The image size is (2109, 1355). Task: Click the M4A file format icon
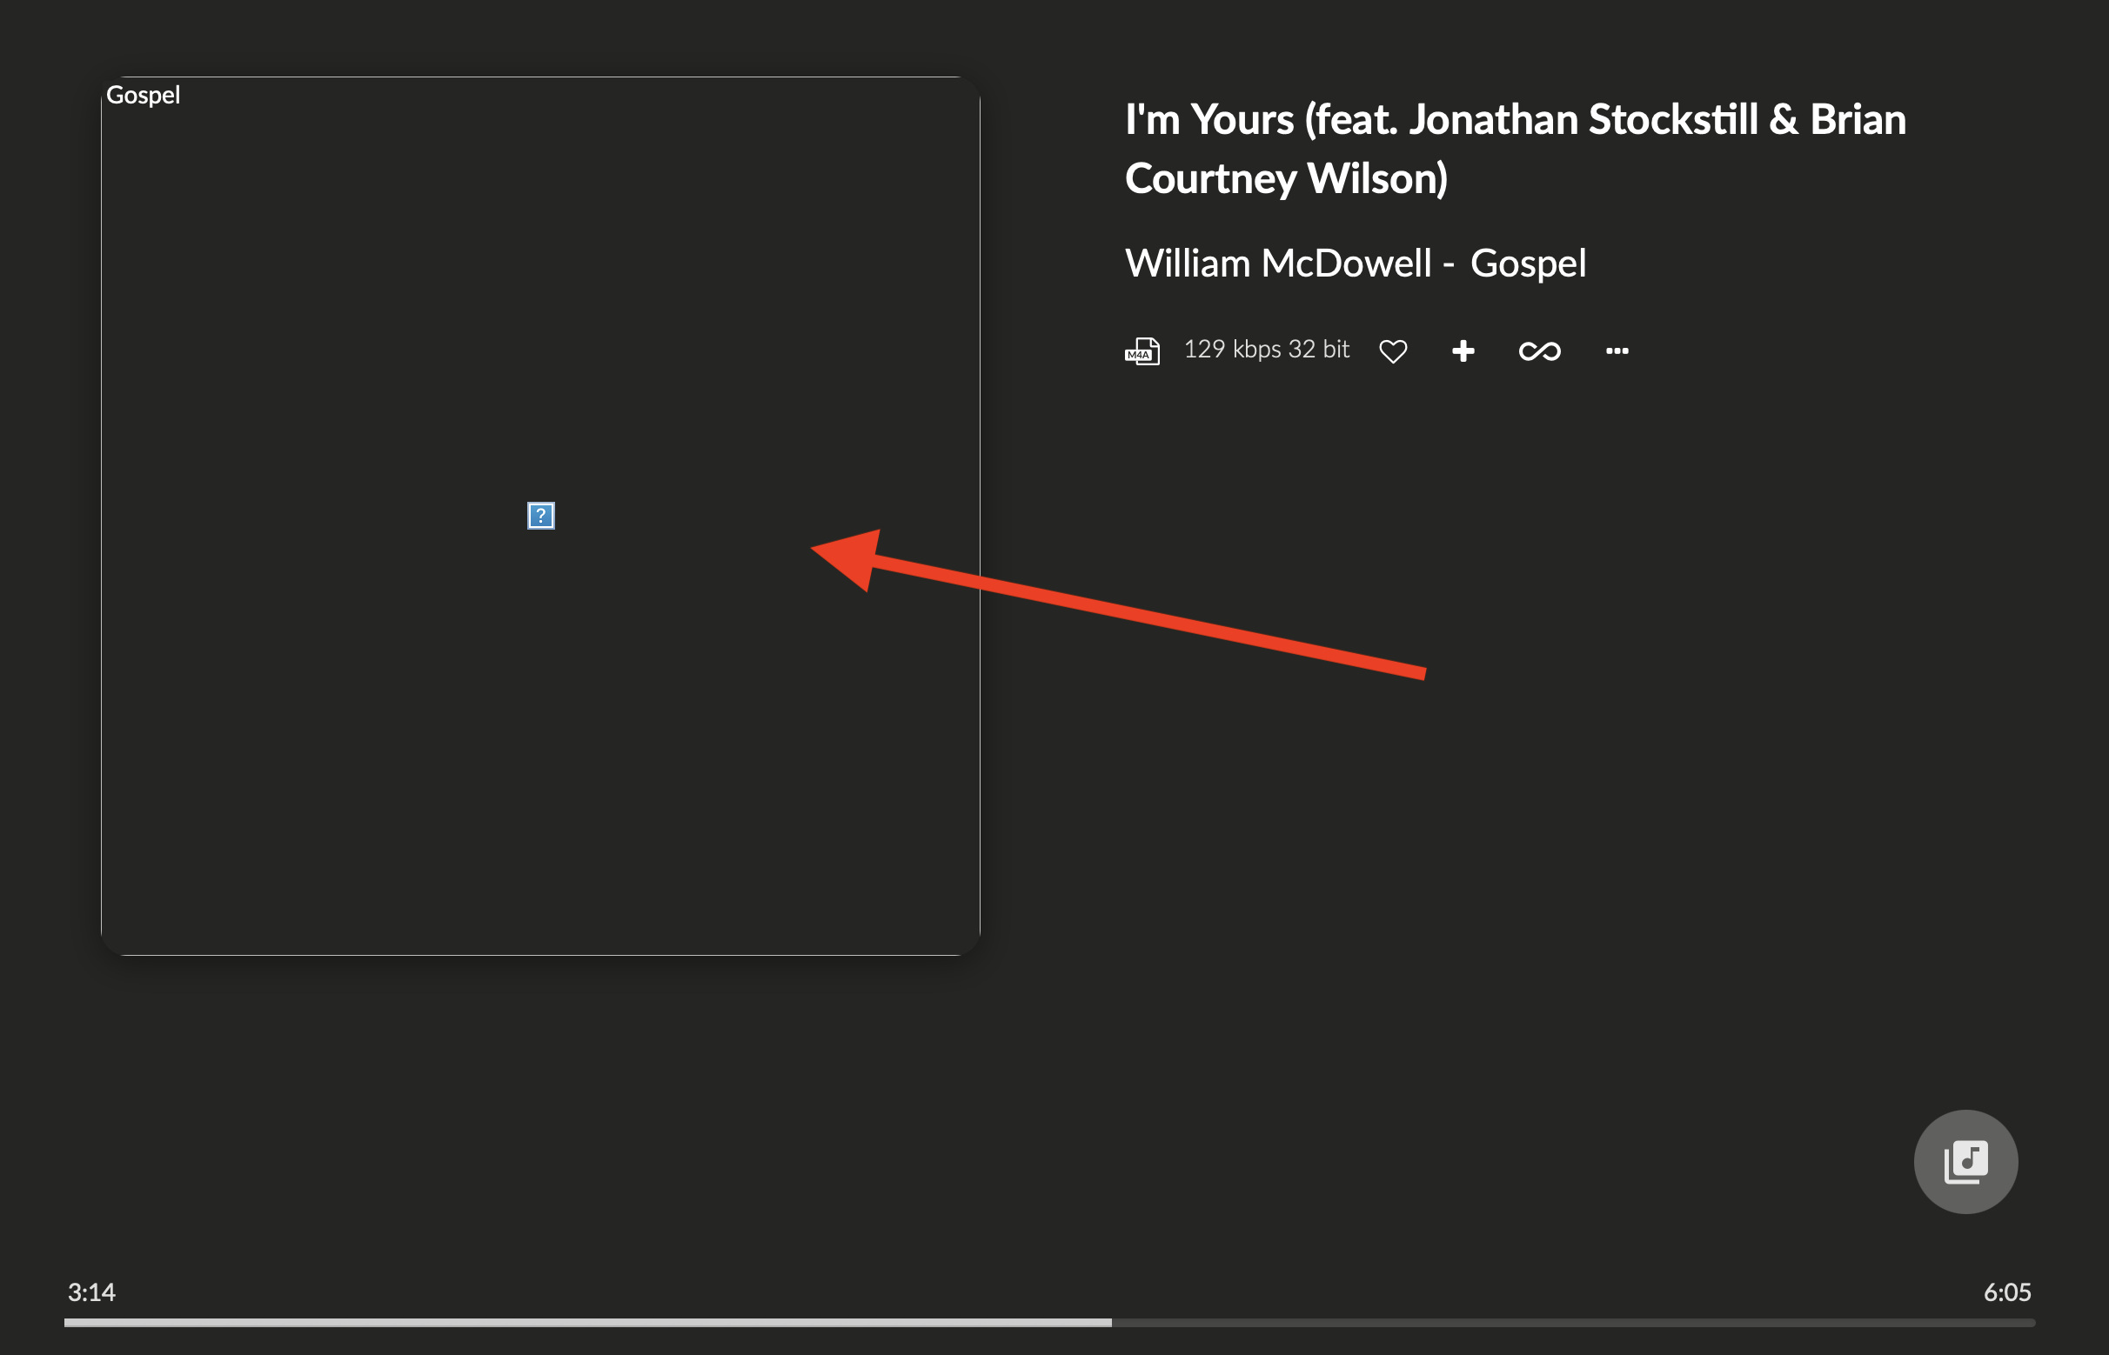point(1142,351)
